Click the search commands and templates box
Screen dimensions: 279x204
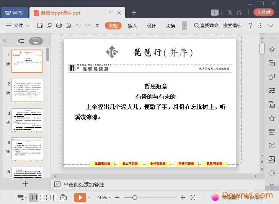[x=218, y=26]
